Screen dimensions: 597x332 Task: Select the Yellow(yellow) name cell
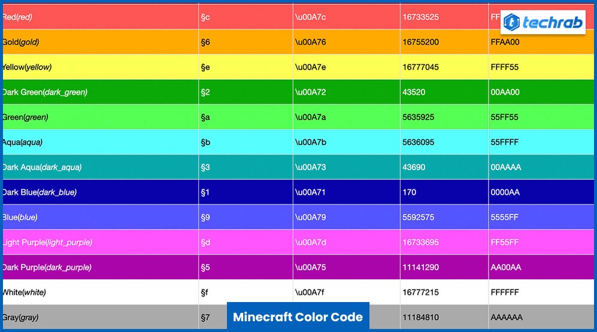[101, 67]
